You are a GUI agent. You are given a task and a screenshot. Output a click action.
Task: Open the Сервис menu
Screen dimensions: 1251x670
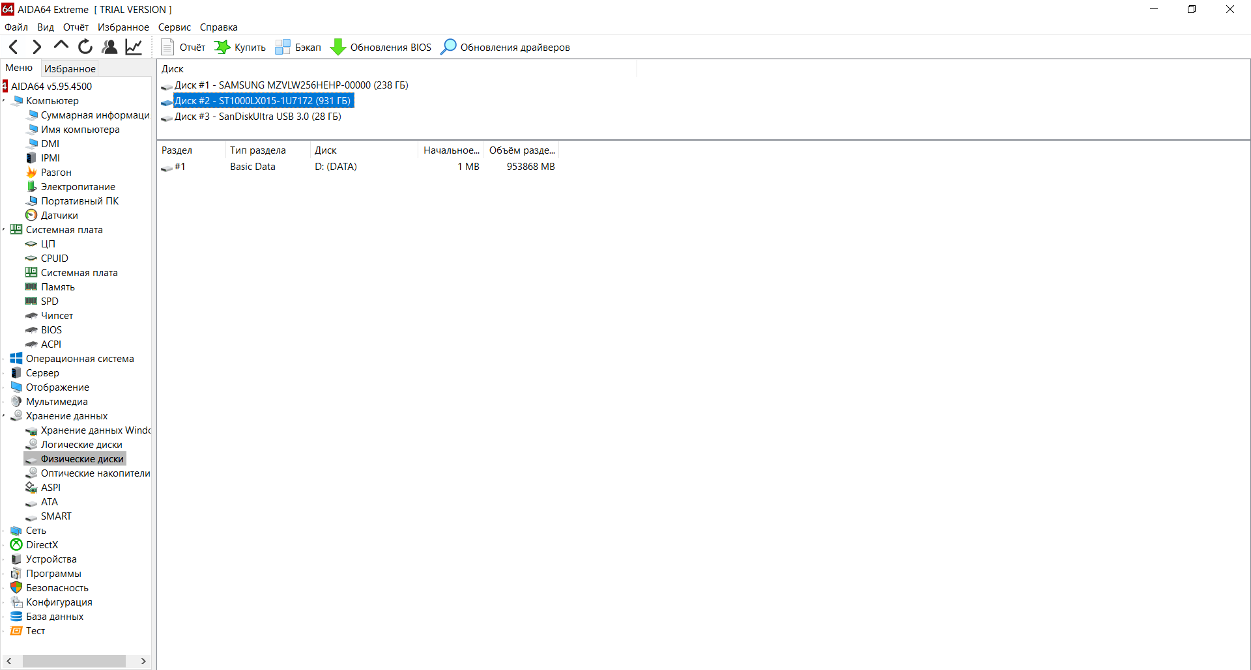click(175, 27)
